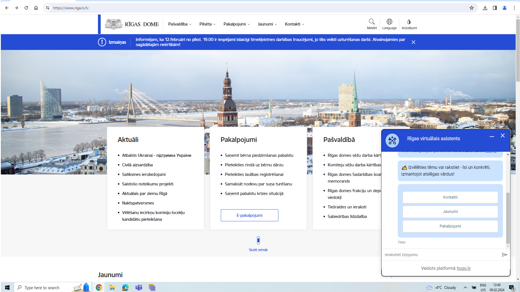Expand the Pakalpojumi navigation menu

tap(237, 24)
